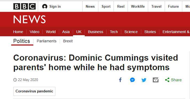Click the BBC logo
Viewport: 190px width, 99px height.
point(25,6)
